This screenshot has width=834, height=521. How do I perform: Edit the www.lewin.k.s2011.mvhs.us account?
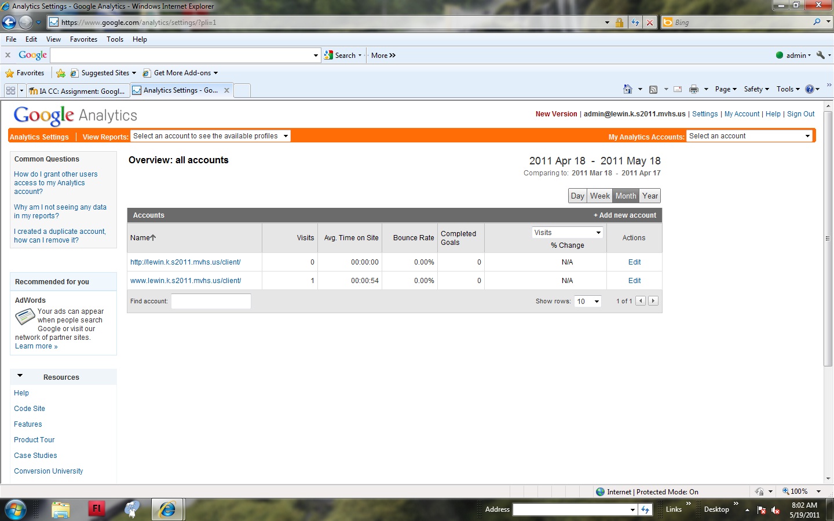[634, 281]
